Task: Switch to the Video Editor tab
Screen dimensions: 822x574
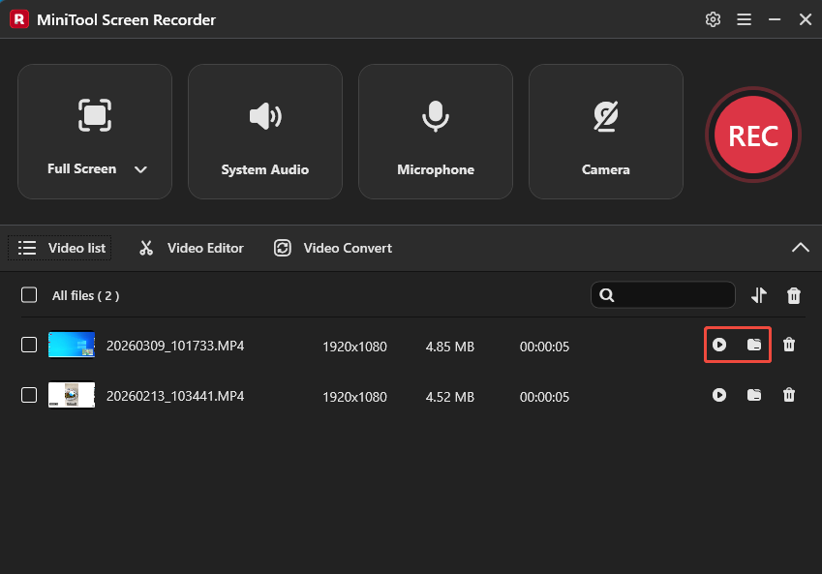Action: pyautogui.click(x=191, y=248)
